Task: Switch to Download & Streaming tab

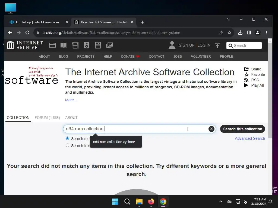Action: coord(104,22)
